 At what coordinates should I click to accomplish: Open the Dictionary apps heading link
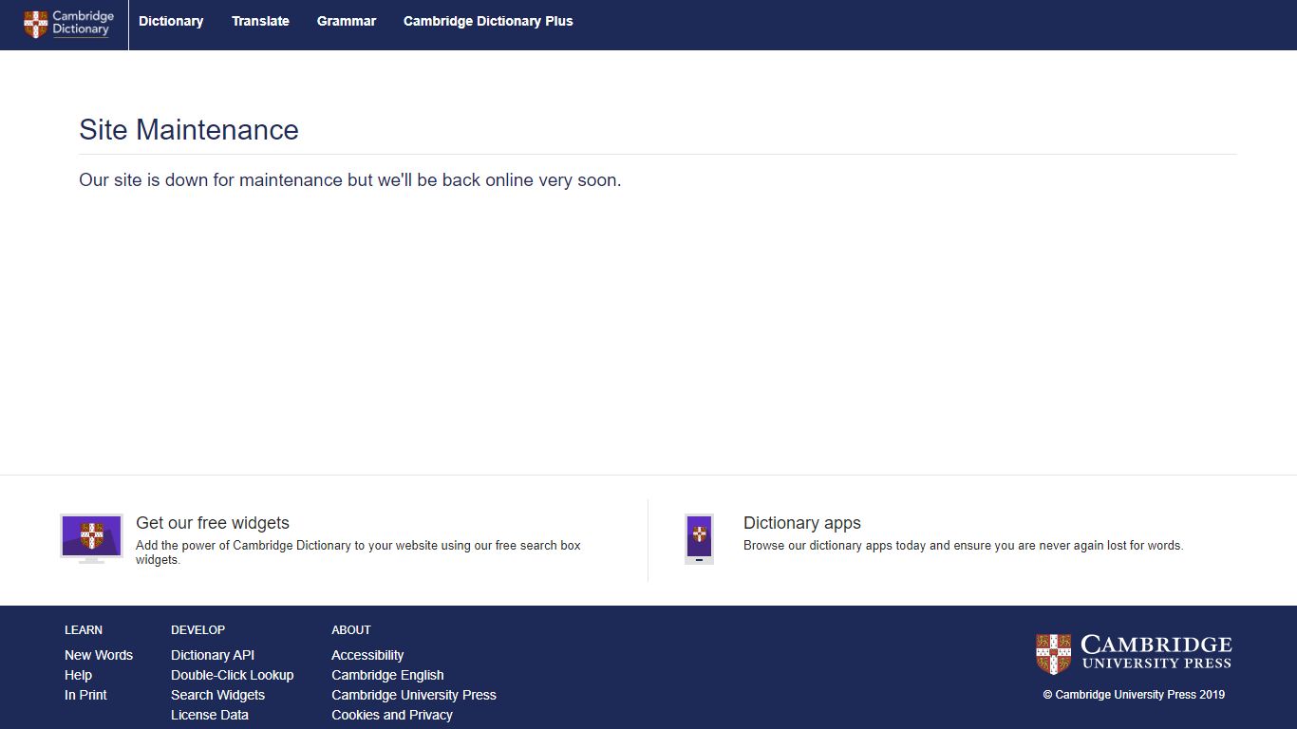point(802,523)
